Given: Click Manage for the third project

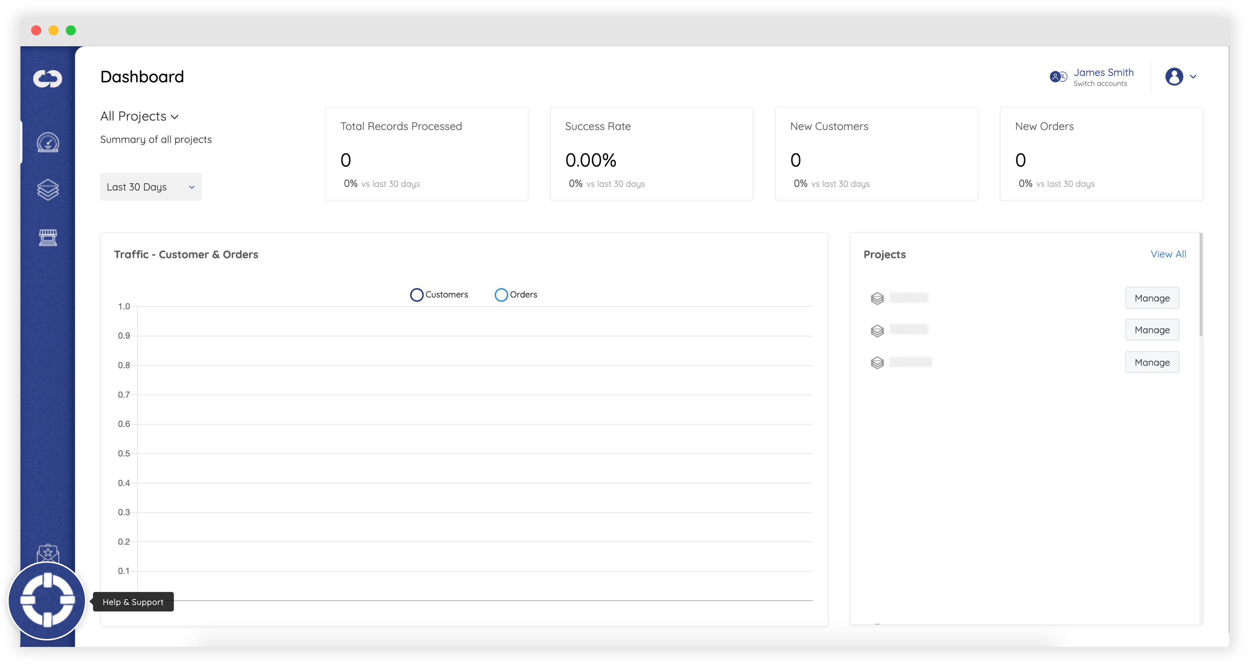Looking at the screenshot, I should 1151,362.
